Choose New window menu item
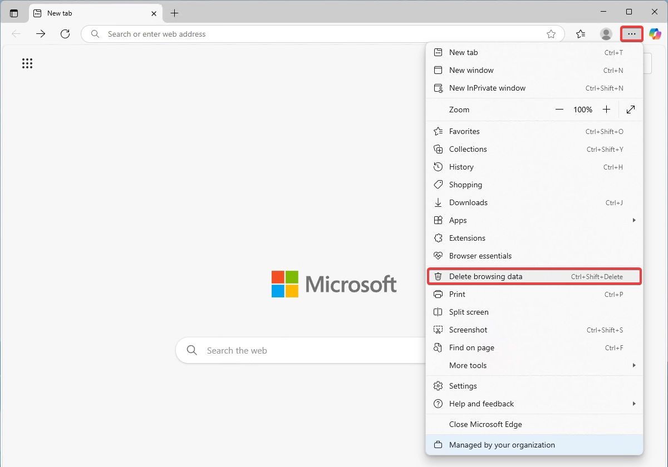Viewport: 668px width, 467px height. 534,70
